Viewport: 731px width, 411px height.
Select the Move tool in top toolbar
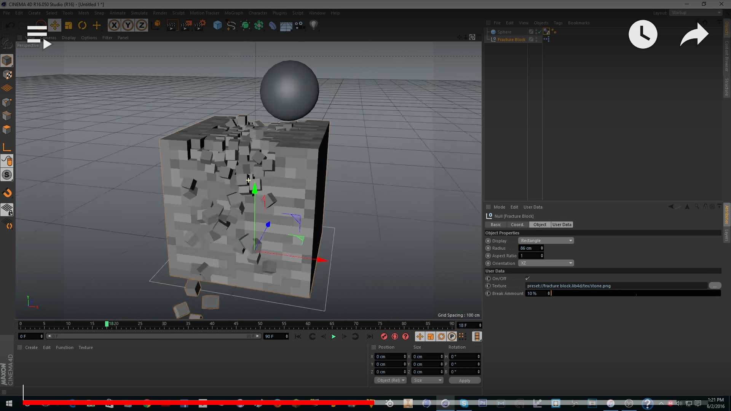pyautogui.click(x=54, y=25)
